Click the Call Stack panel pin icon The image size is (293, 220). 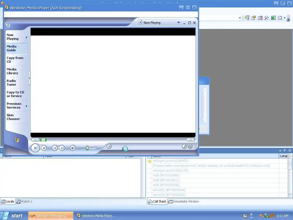pyautogui.click(x=285, y=150)
